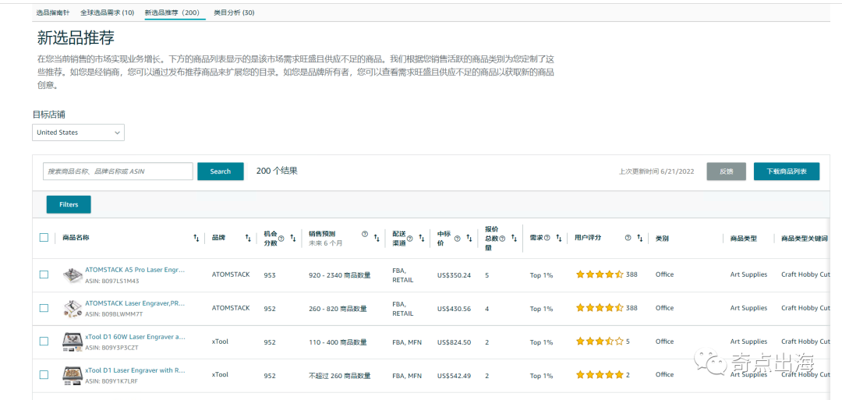Screen dimensions: 842x400
Task: Sort by 用户评分 column arrows
Action: tap(639, 238)
